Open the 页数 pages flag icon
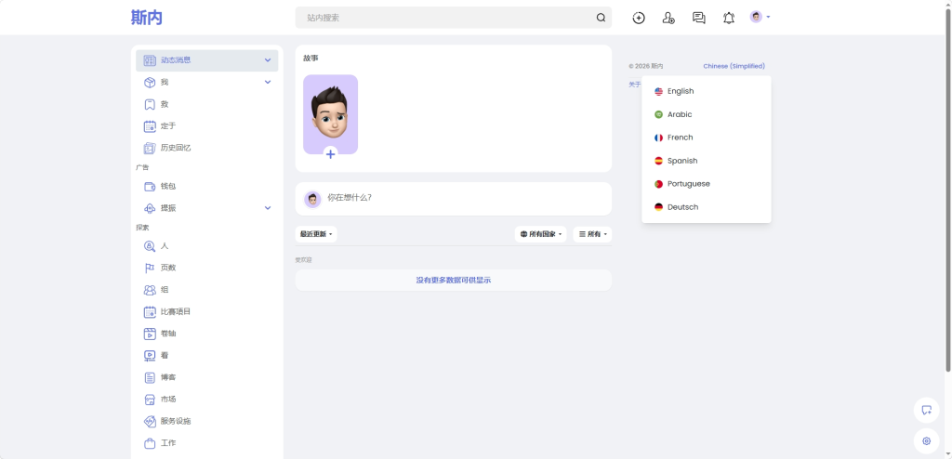 pos(150,268)
